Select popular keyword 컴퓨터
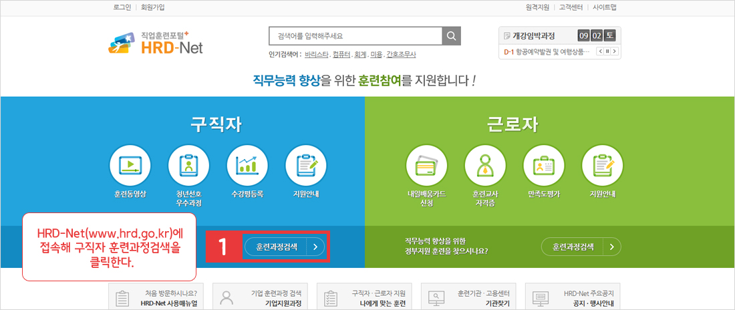The height and width of the screenshot is (310, 735). pos(341,54)
